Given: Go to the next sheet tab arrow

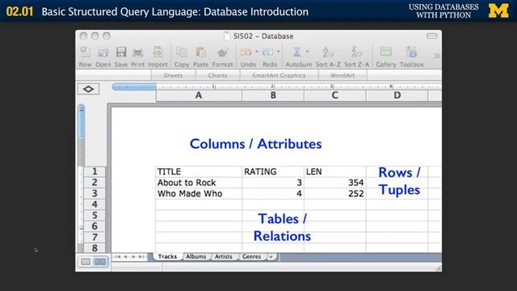Looking at the screenshot, I should coord(133,257).
